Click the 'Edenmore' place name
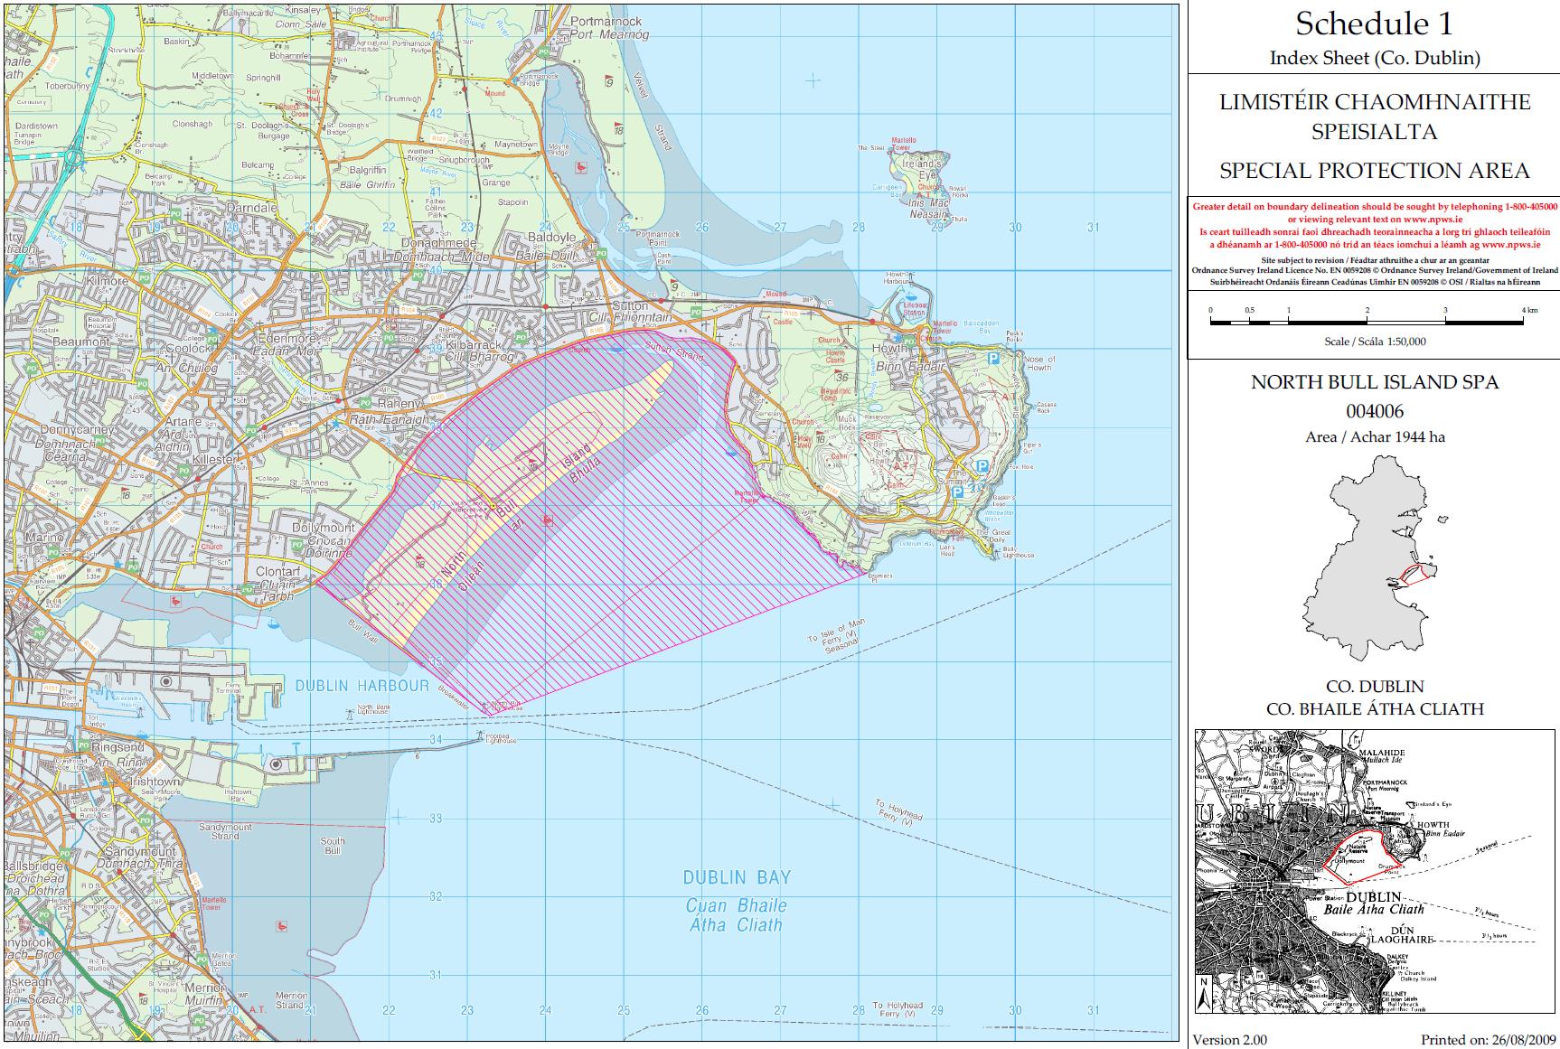Viewport: 1560px width, 1049px height. pyautogui.click(x=287, y=338)
